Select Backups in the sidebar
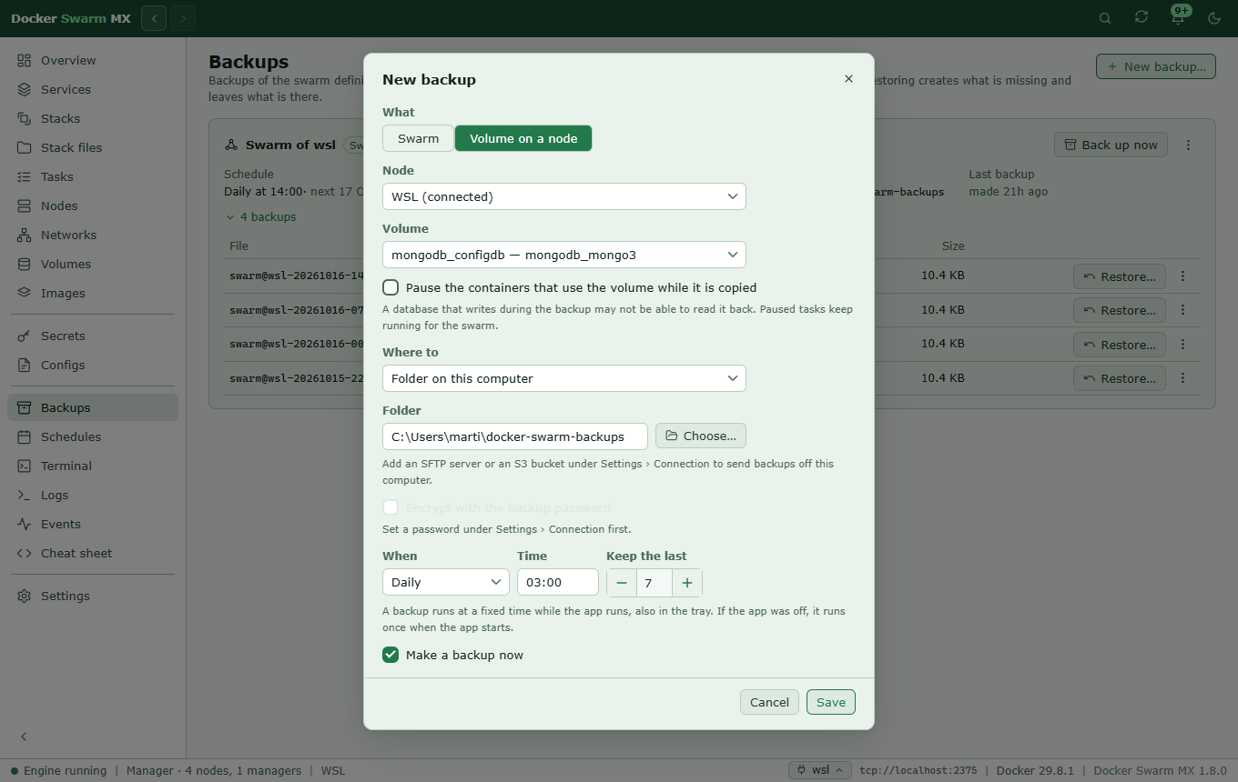Viewport: 1238px width, 782px height. 93,407
